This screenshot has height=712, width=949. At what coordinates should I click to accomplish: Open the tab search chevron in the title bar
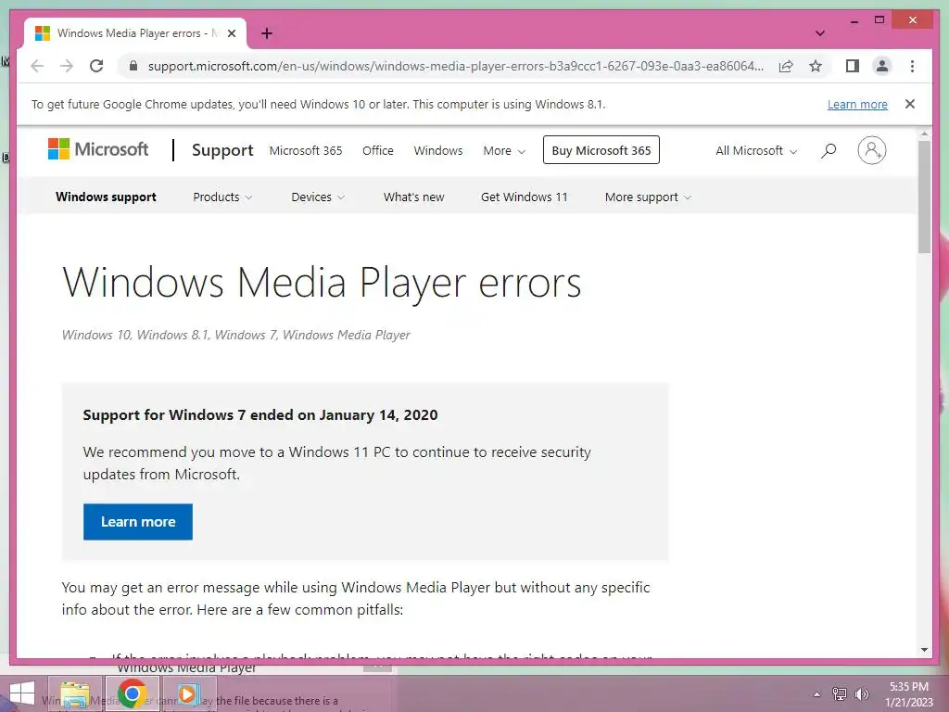click(x=820, y=33)
